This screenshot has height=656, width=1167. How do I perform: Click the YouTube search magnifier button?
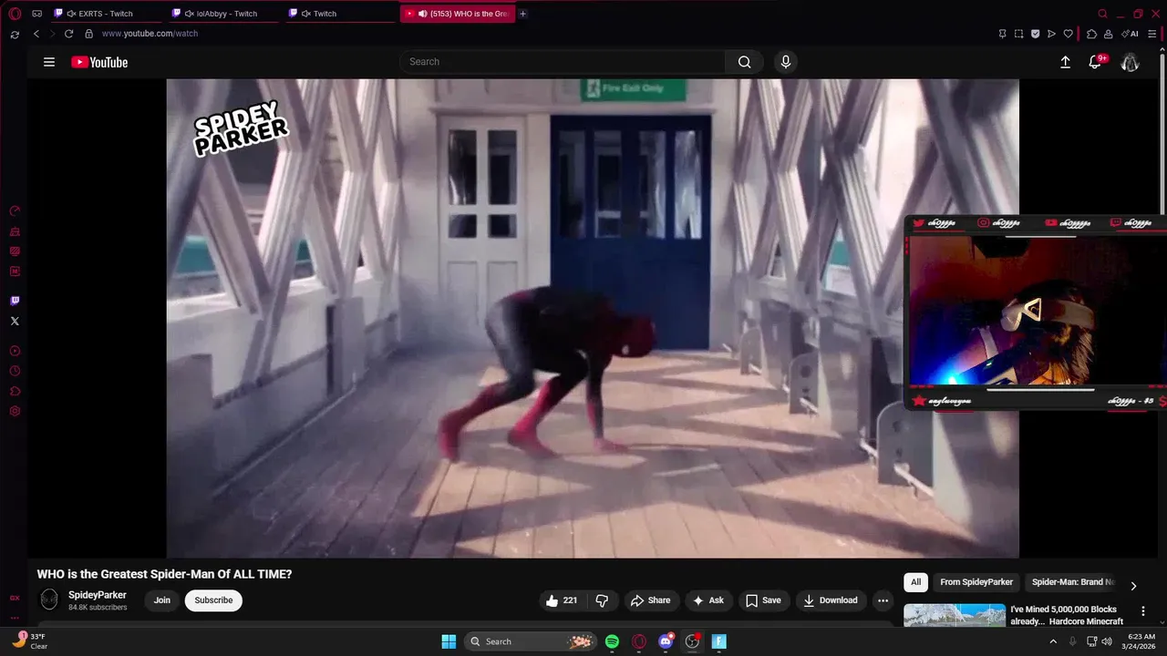[744, 62]
